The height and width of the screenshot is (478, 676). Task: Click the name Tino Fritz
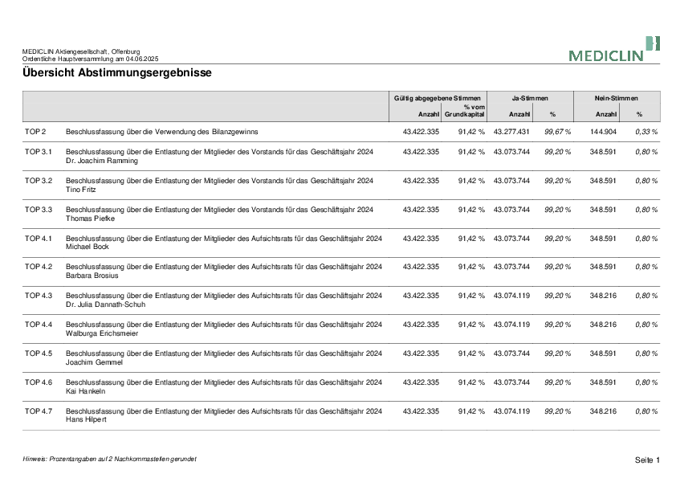80,190
